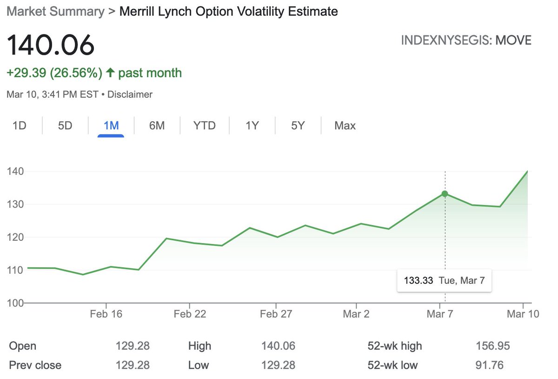
Task: Click the 133.33 Tue, Mar 7 tooltip
Action: [x=444, y=281]
